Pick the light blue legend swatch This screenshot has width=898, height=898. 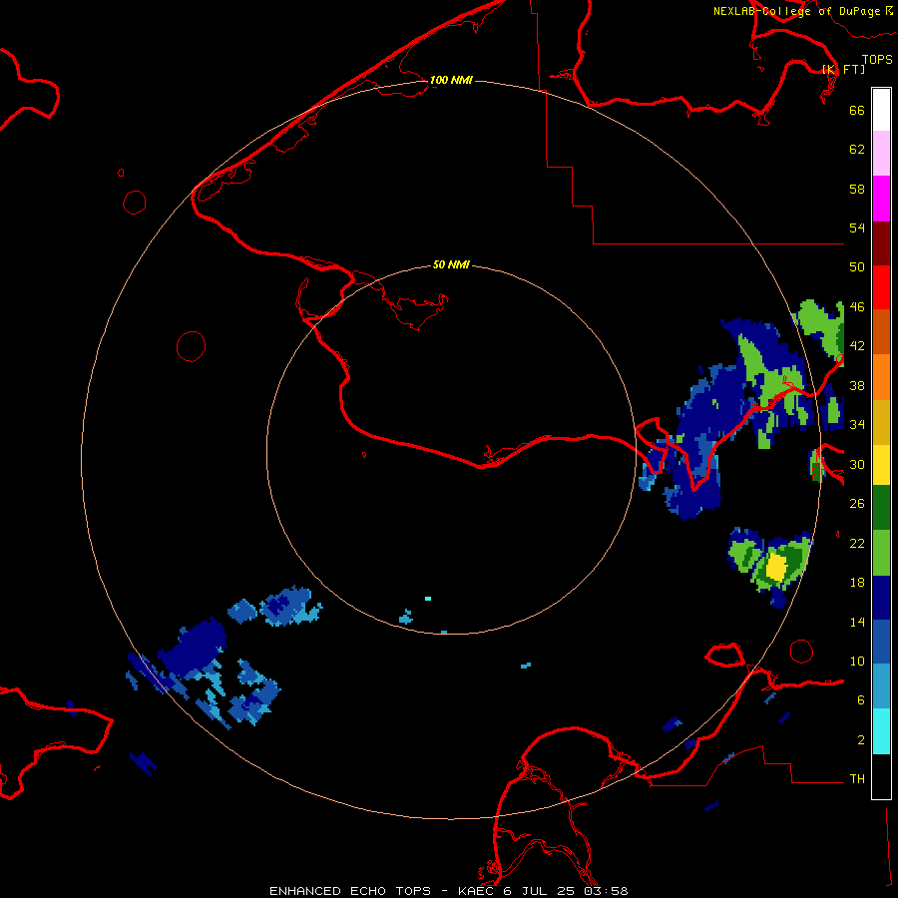click(881, 686)
